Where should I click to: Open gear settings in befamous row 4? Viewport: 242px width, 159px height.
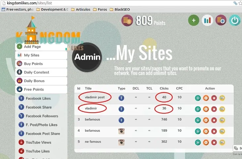click(206, 131)
